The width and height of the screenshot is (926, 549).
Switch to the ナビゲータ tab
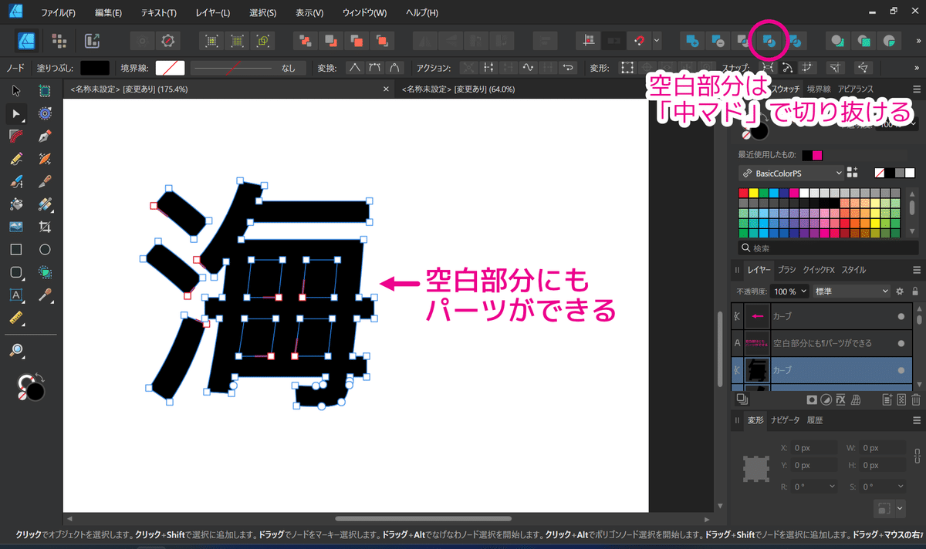pyautogui.click(x=786, y=420)
